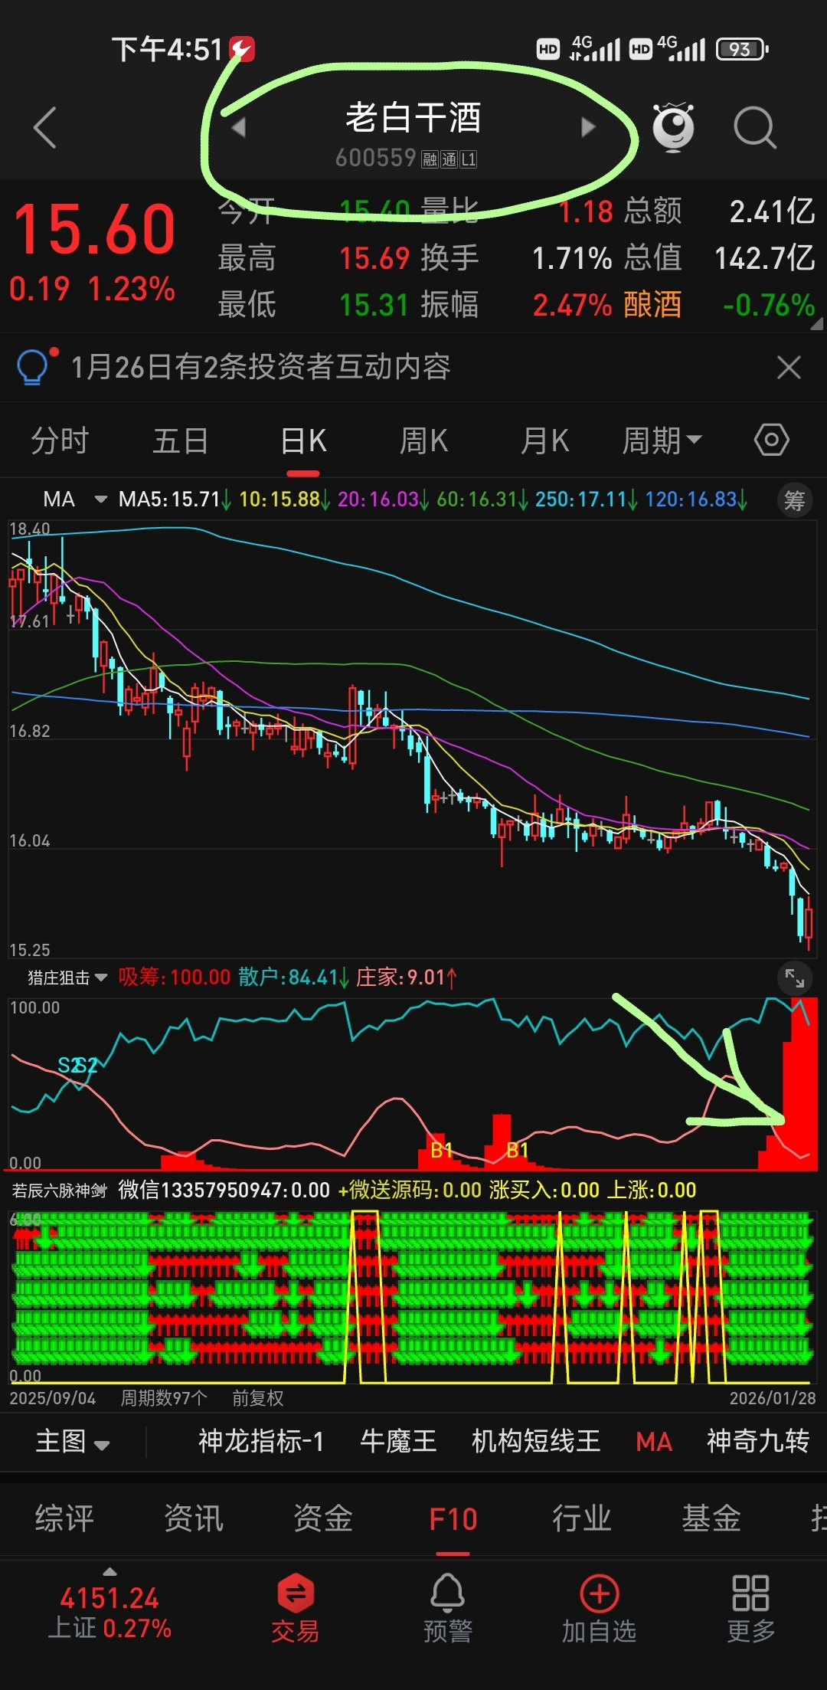Open the search magnifier
This screenshot has height=1690, width=827.
click(755, 127)
